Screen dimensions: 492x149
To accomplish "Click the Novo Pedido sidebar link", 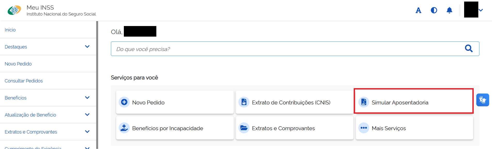I will point(18,64).
